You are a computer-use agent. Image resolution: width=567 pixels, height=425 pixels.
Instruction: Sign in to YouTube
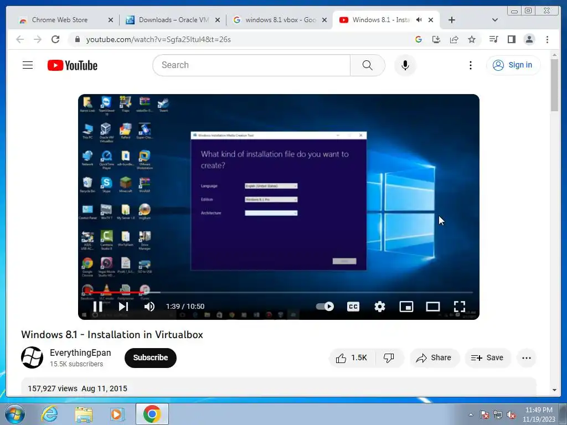(x=513, y=65)
